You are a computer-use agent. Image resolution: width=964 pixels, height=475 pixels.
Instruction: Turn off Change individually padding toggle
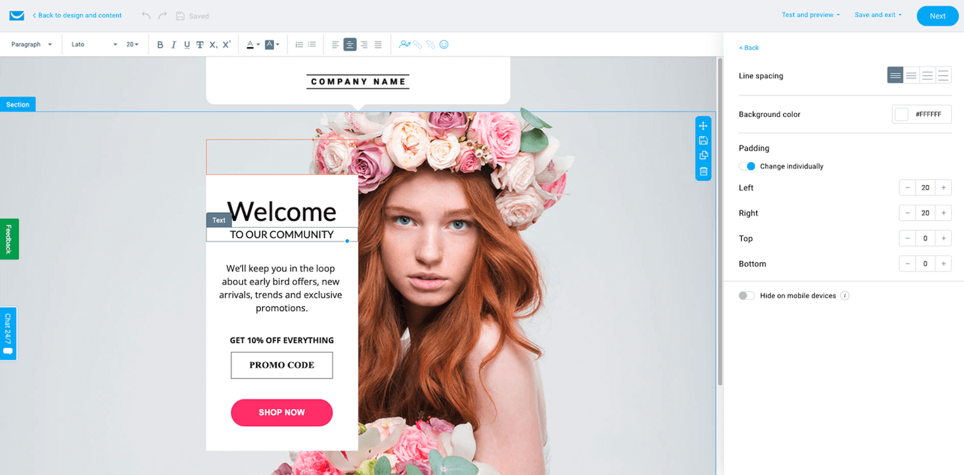point(747,166)
